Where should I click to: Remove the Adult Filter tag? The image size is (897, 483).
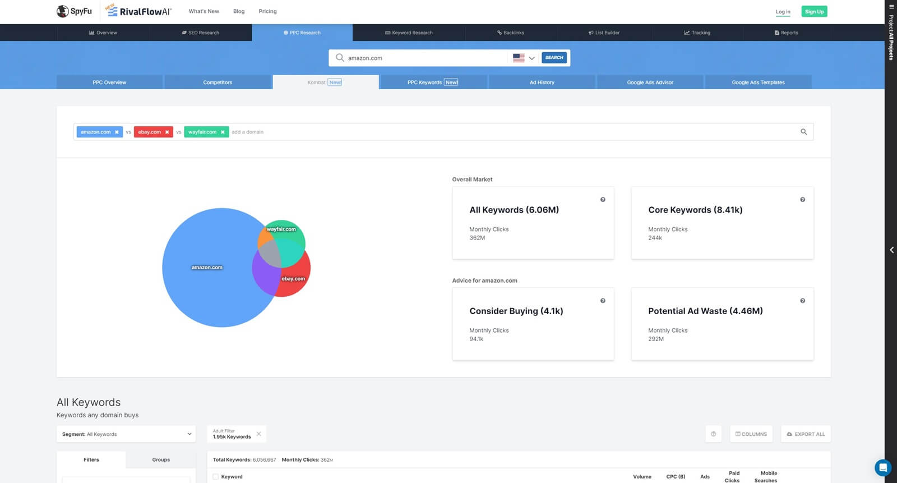click(x=258, y=434)
